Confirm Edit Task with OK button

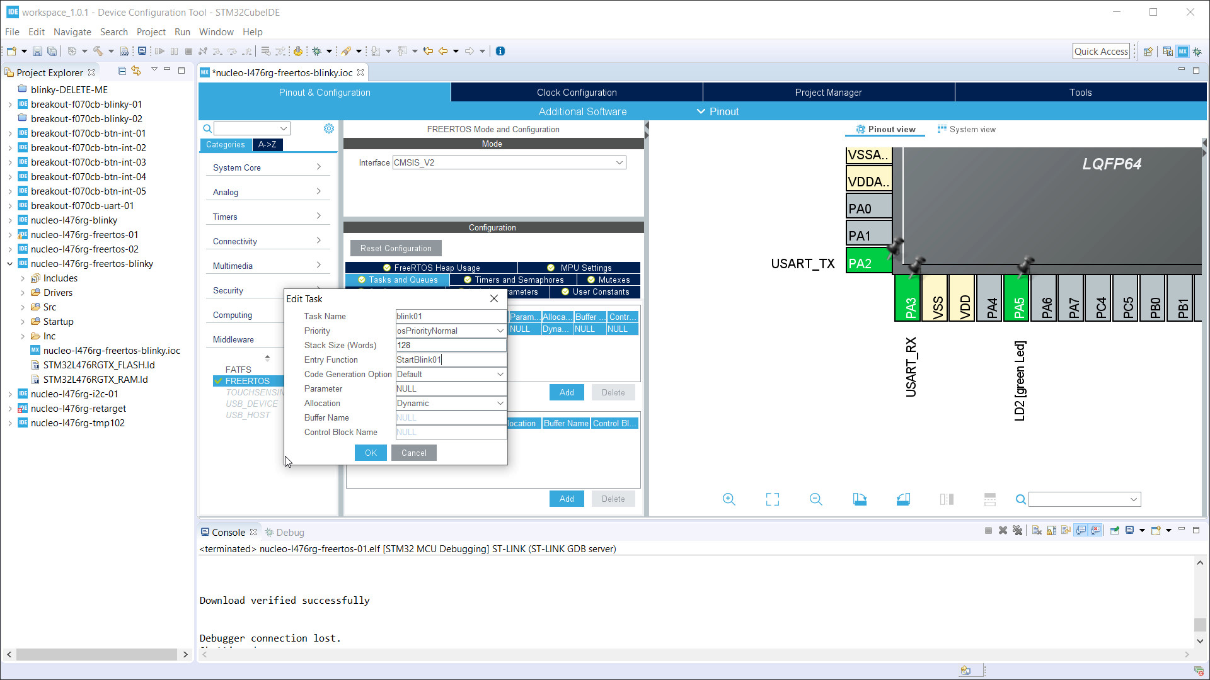point(371,453)
